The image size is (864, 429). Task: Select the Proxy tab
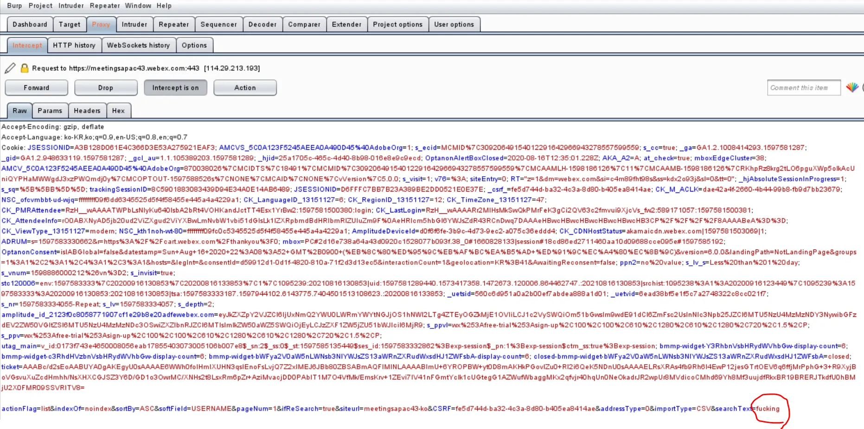101,24
